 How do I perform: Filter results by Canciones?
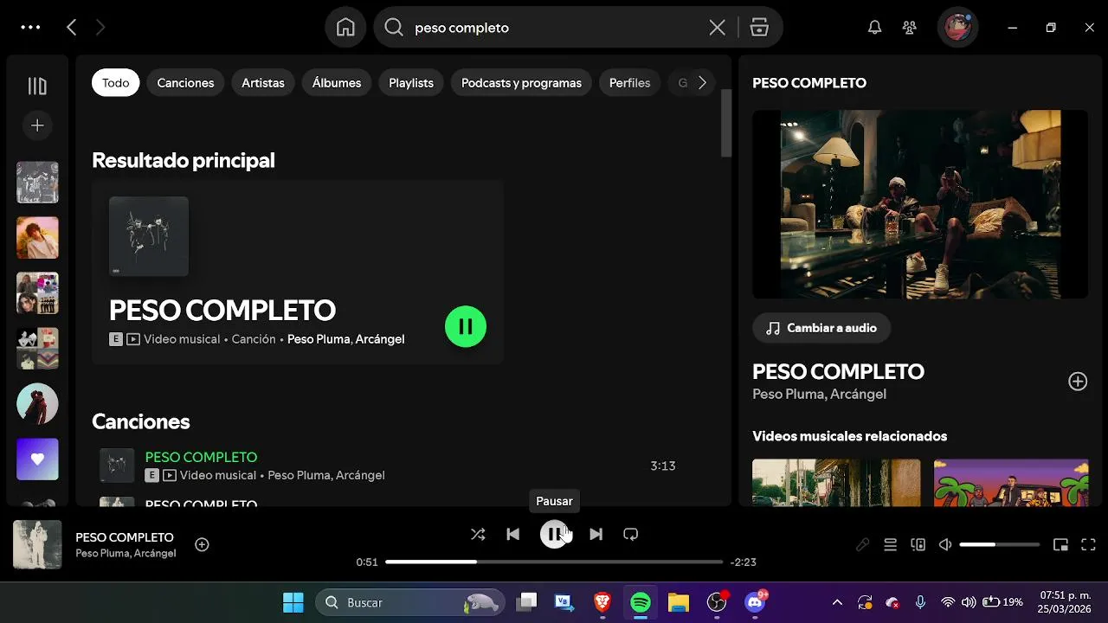point(185,83)
